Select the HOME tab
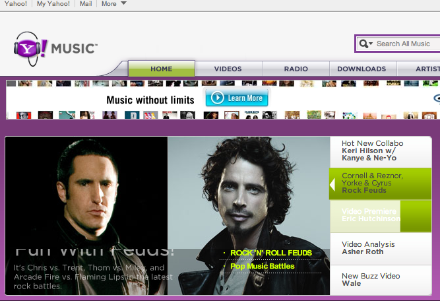The image size is (440, 301). tap(162, 69)
